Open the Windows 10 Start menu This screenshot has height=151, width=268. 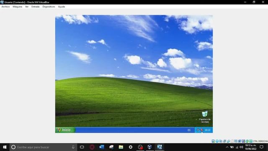(5, 147)
